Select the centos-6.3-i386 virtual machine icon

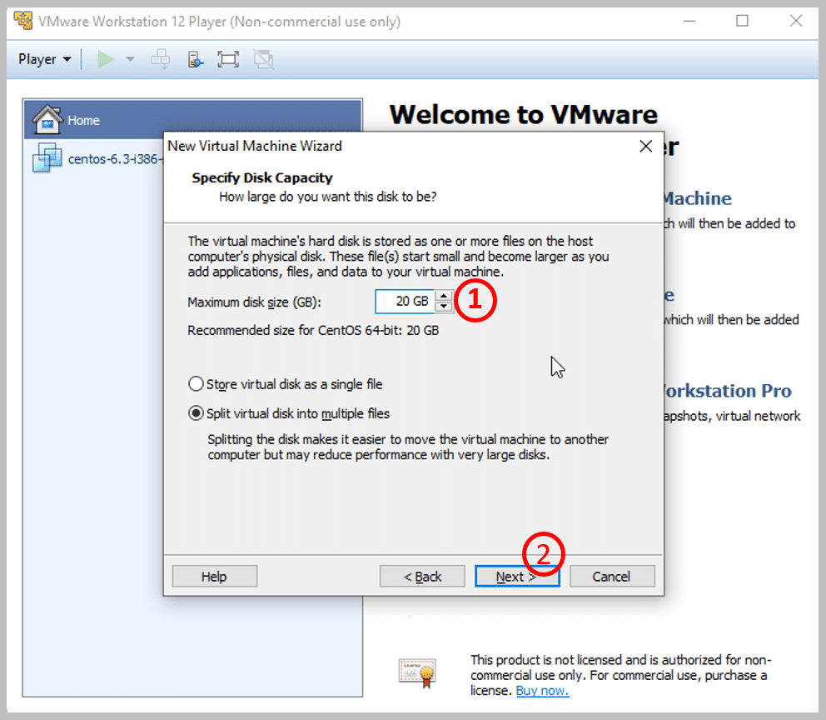(47, 157)
